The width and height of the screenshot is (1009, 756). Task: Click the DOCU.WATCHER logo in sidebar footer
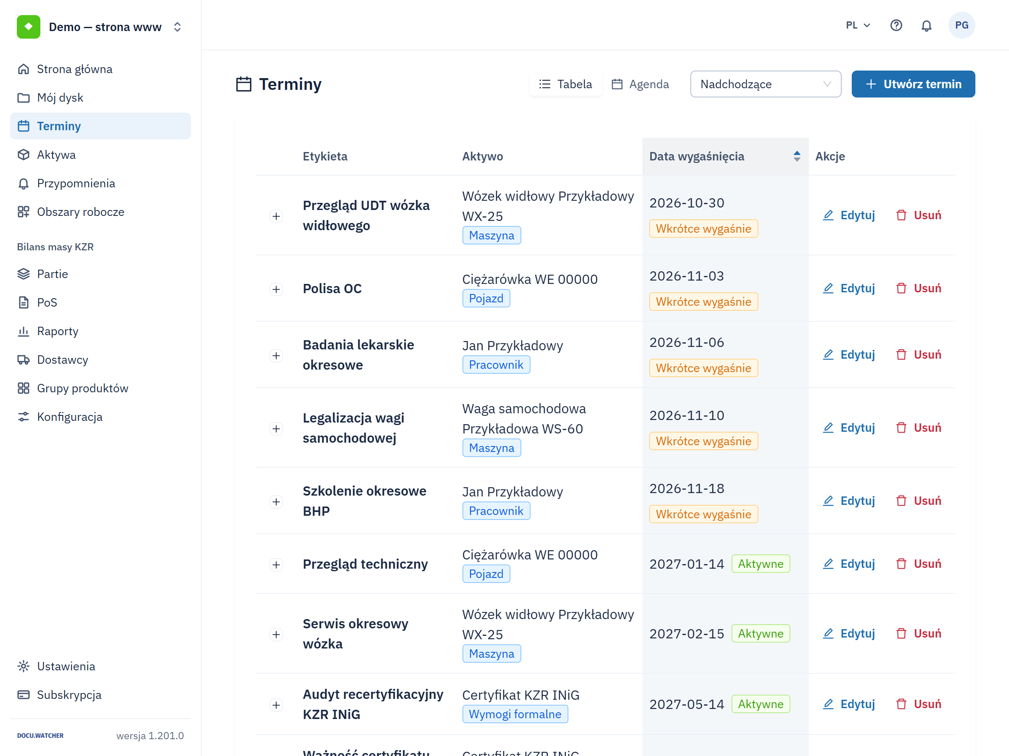pos(40,735)
